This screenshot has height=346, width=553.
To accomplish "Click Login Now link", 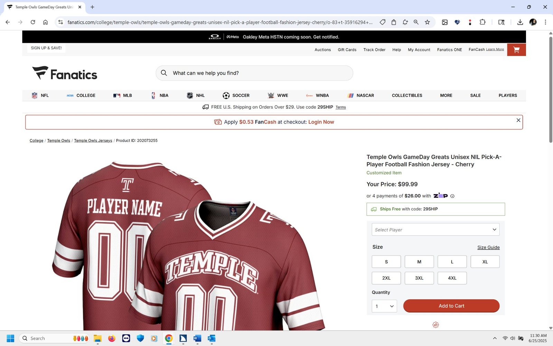I will [x=321, y=122].
